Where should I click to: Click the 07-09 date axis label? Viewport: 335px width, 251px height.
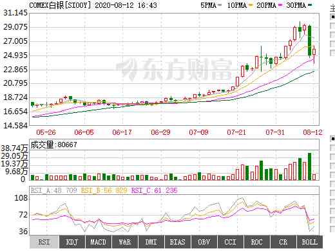click(198, 132)
